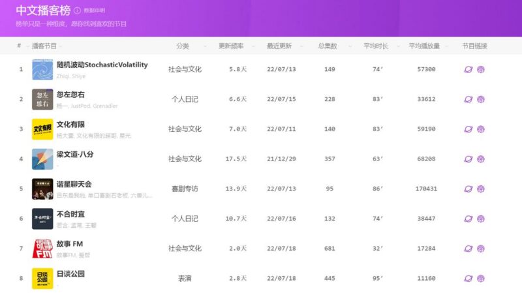This screenshot has width=522, height=293.
Task: Sort by 总集数 column header
Action: coord(328,46)
